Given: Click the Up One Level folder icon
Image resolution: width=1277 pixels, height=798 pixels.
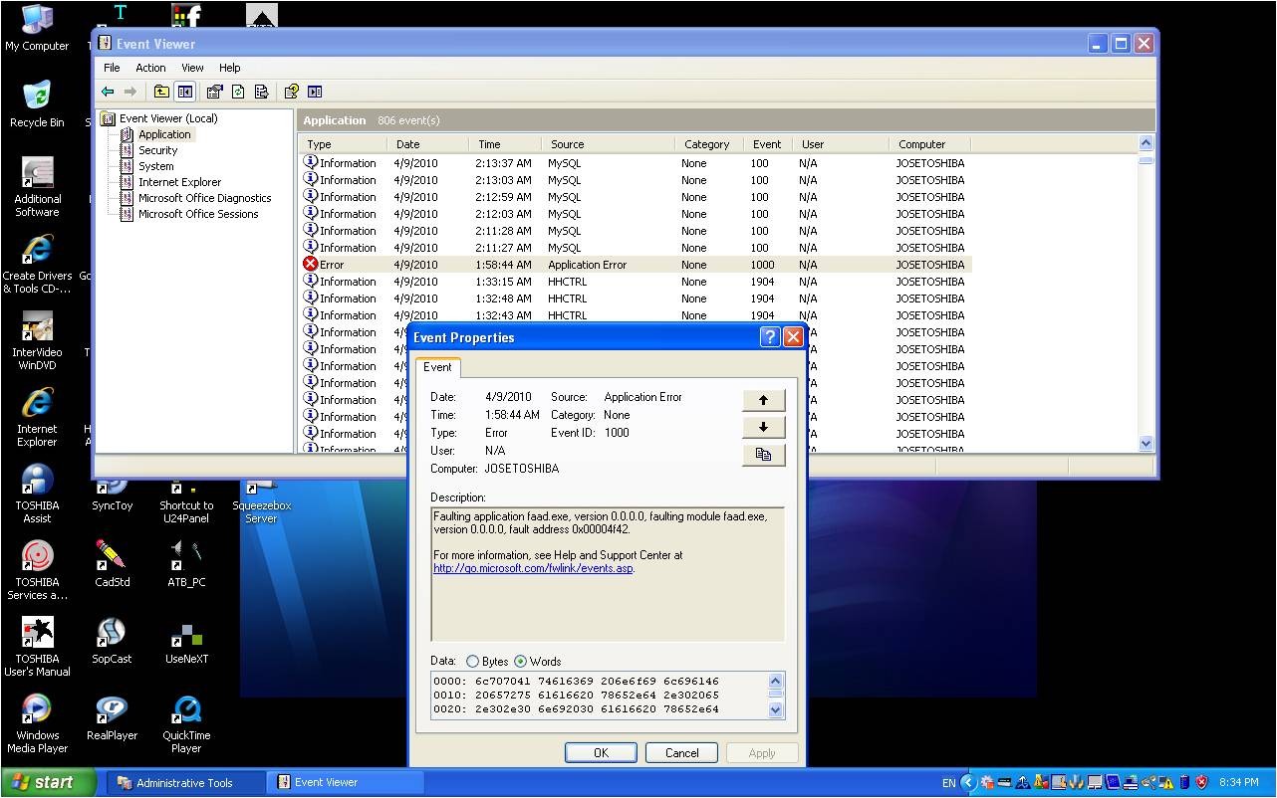Looking at the screenshot, I should click(x=161, y=92).
